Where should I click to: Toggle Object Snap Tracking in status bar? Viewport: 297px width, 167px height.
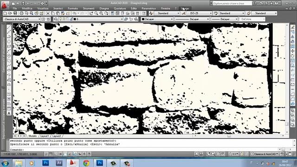tap(70, 154)
